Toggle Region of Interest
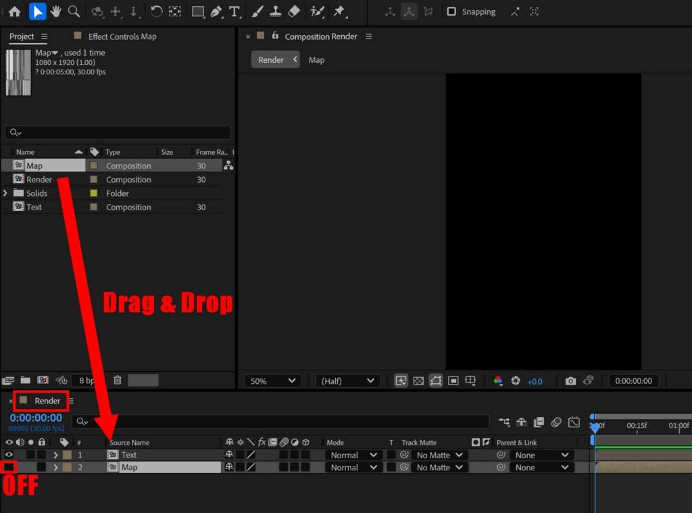692x513 pixels. click(x=453, y=381)
